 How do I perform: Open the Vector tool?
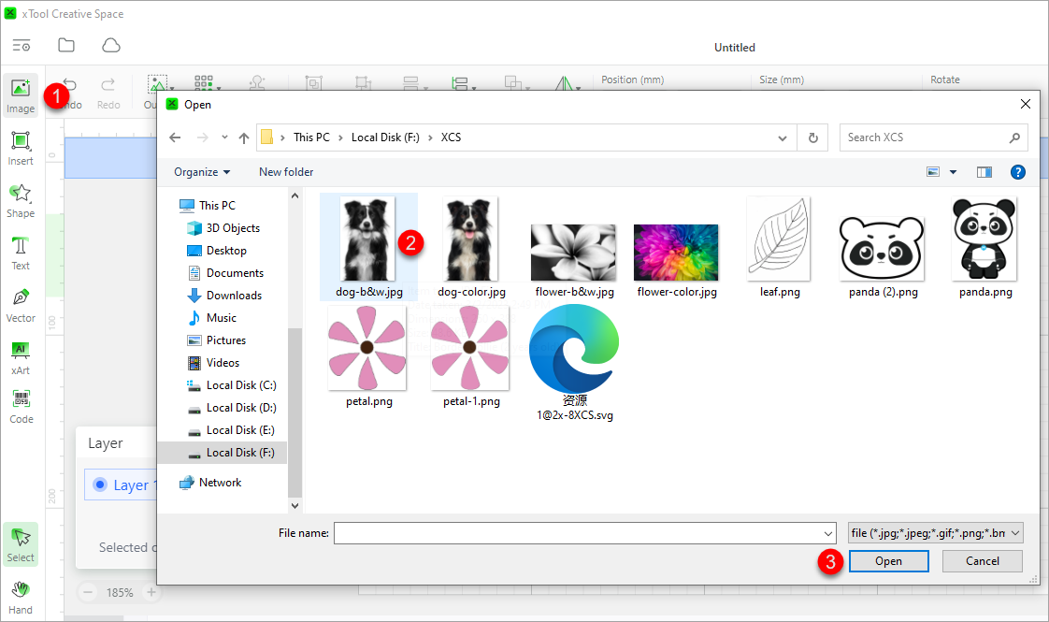coord(20,303)
